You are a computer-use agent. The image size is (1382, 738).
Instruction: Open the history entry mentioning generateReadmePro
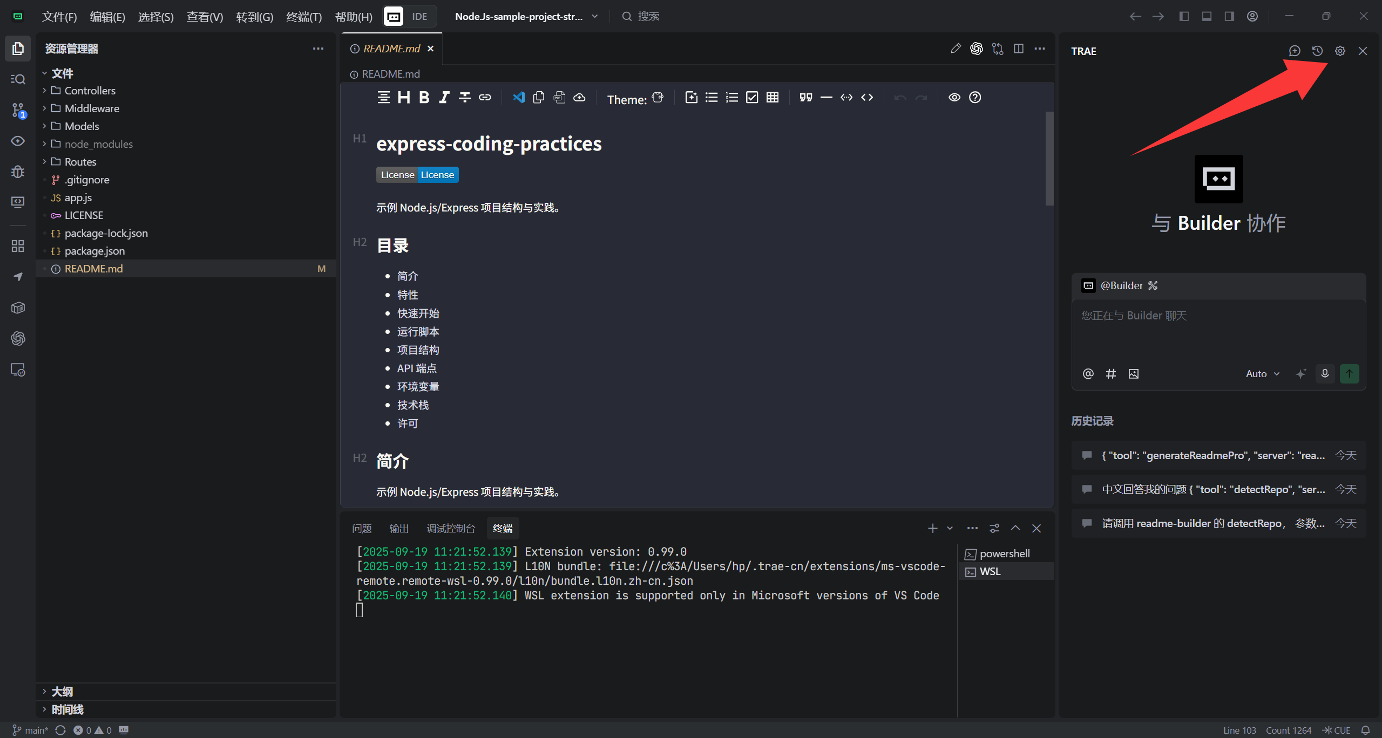[1218, 455]
